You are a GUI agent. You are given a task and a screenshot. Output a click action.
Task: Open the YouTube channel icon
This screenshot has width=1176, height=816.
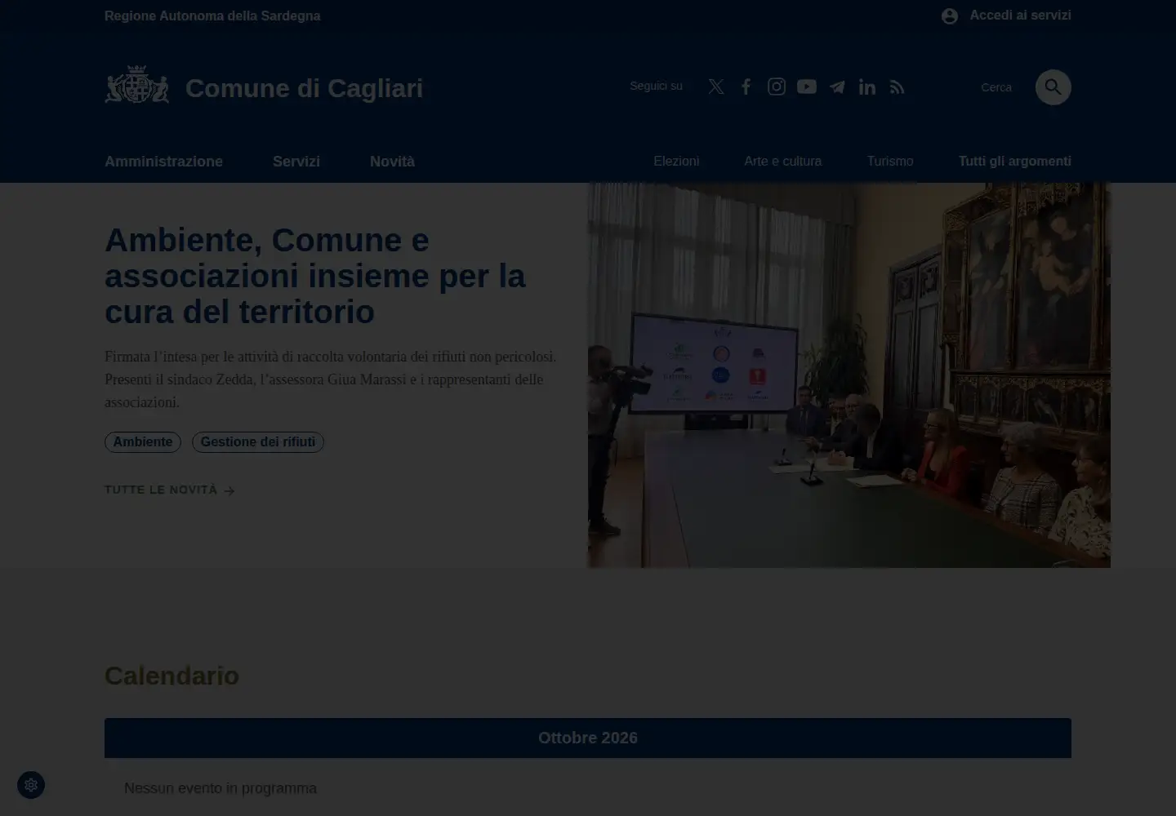807,86
